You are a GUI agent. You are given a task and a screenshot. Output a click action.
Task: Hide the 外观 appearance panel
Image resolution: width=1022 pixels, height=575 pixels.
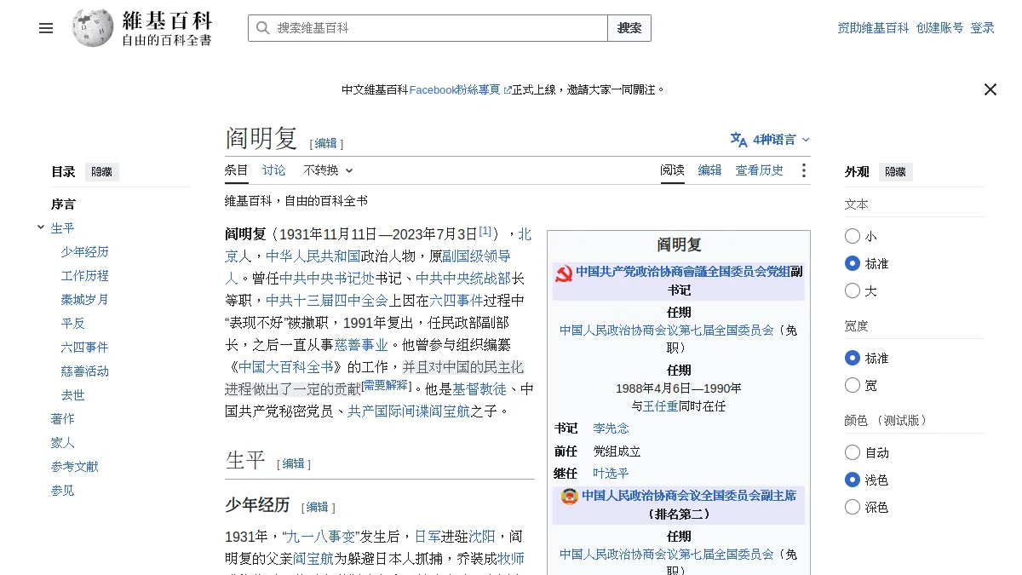tap(895, 171)
